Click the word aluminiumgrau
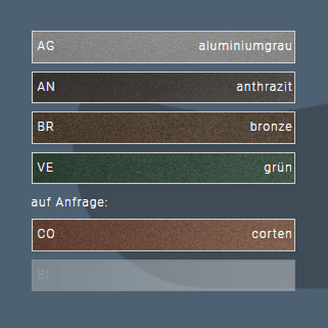The height and width of the screenshot is (328, 328). click(245, 47)
